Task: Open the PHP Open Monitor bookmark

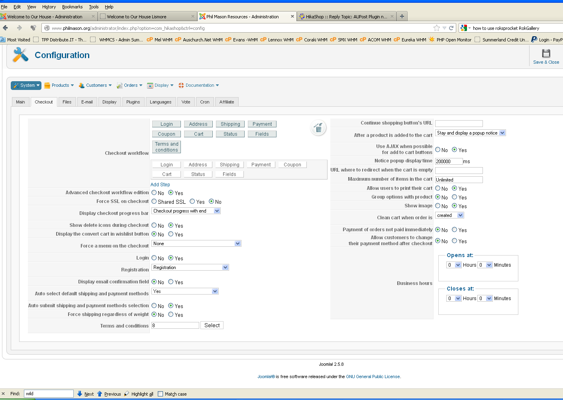Action: (x=450, y=39)
